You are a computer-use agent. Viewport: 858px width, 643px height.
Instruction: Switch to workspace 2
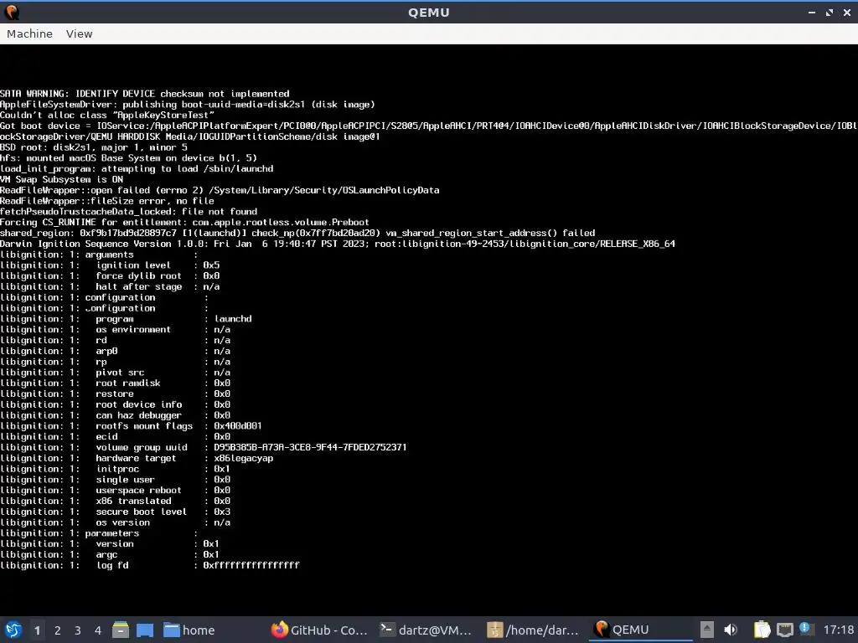click(x=58, y=630)
